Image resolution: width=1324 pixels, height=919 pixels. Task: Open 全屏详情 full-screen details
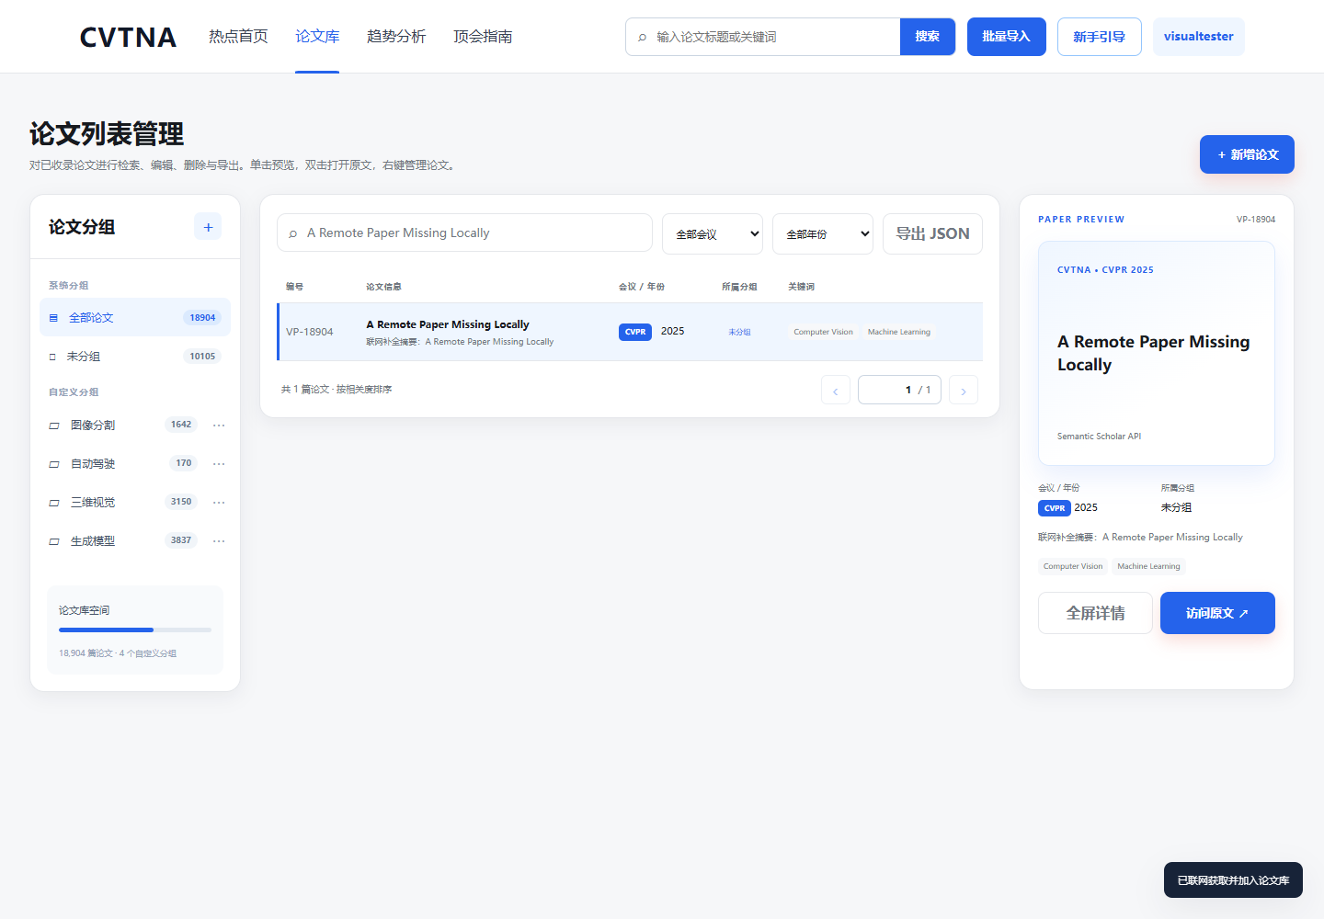tap(1095, 613)
